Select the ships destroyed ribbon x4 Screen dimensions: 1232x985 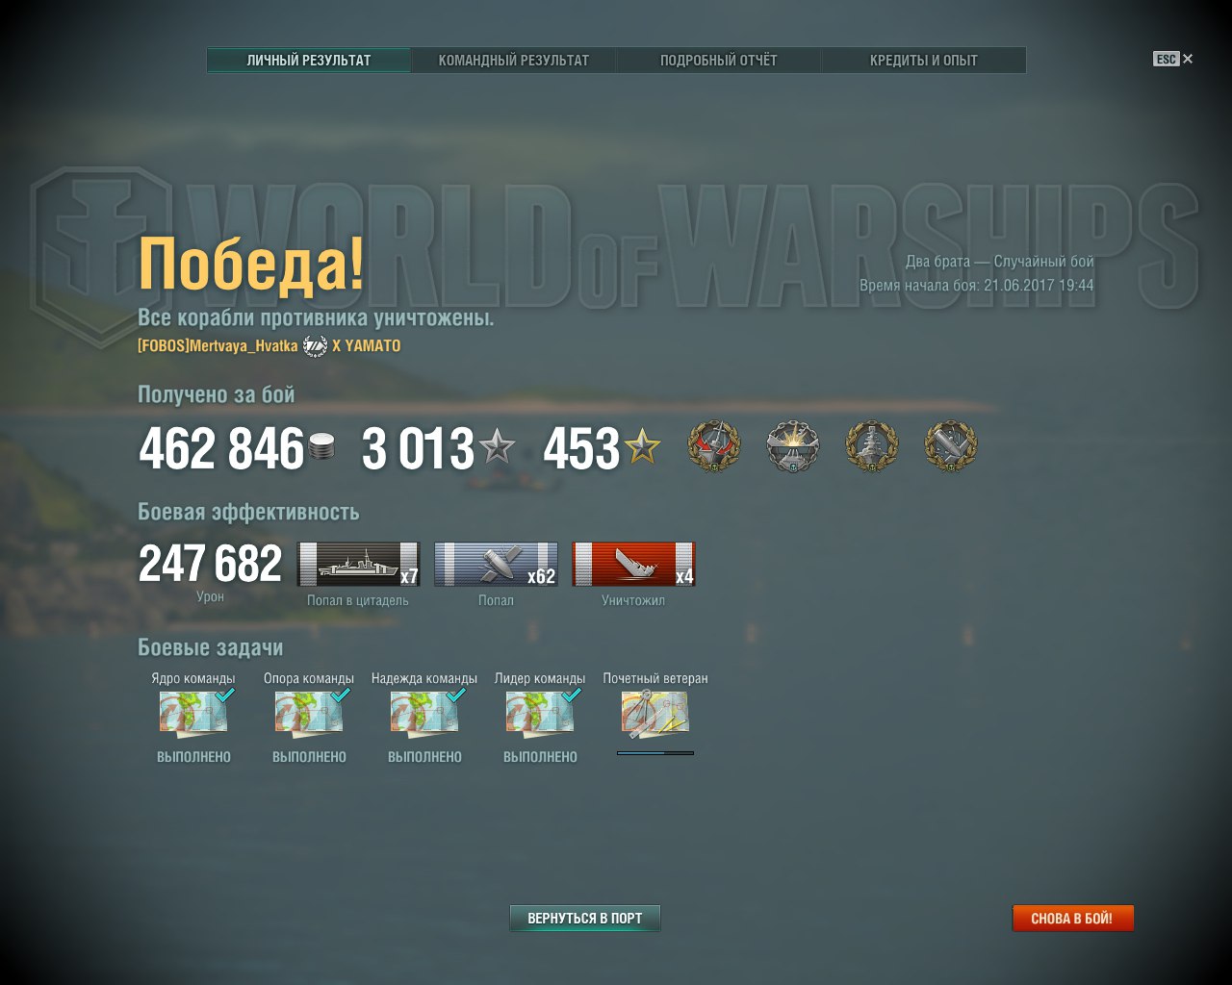coord(633,565)
